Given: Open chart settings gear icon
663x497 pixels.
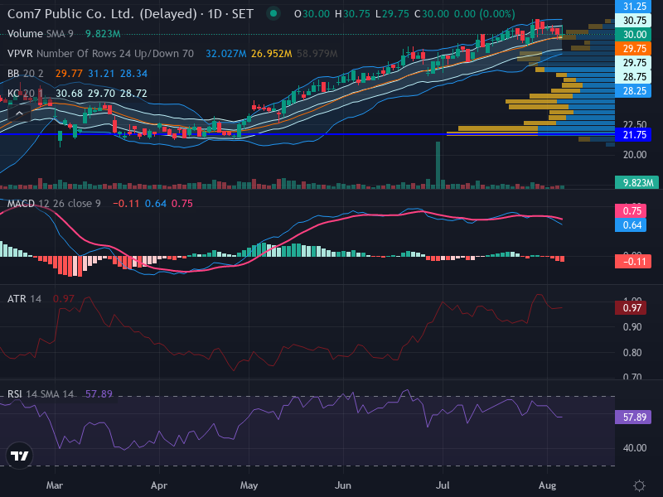Looking at the screenshot, I should (639, 485).
